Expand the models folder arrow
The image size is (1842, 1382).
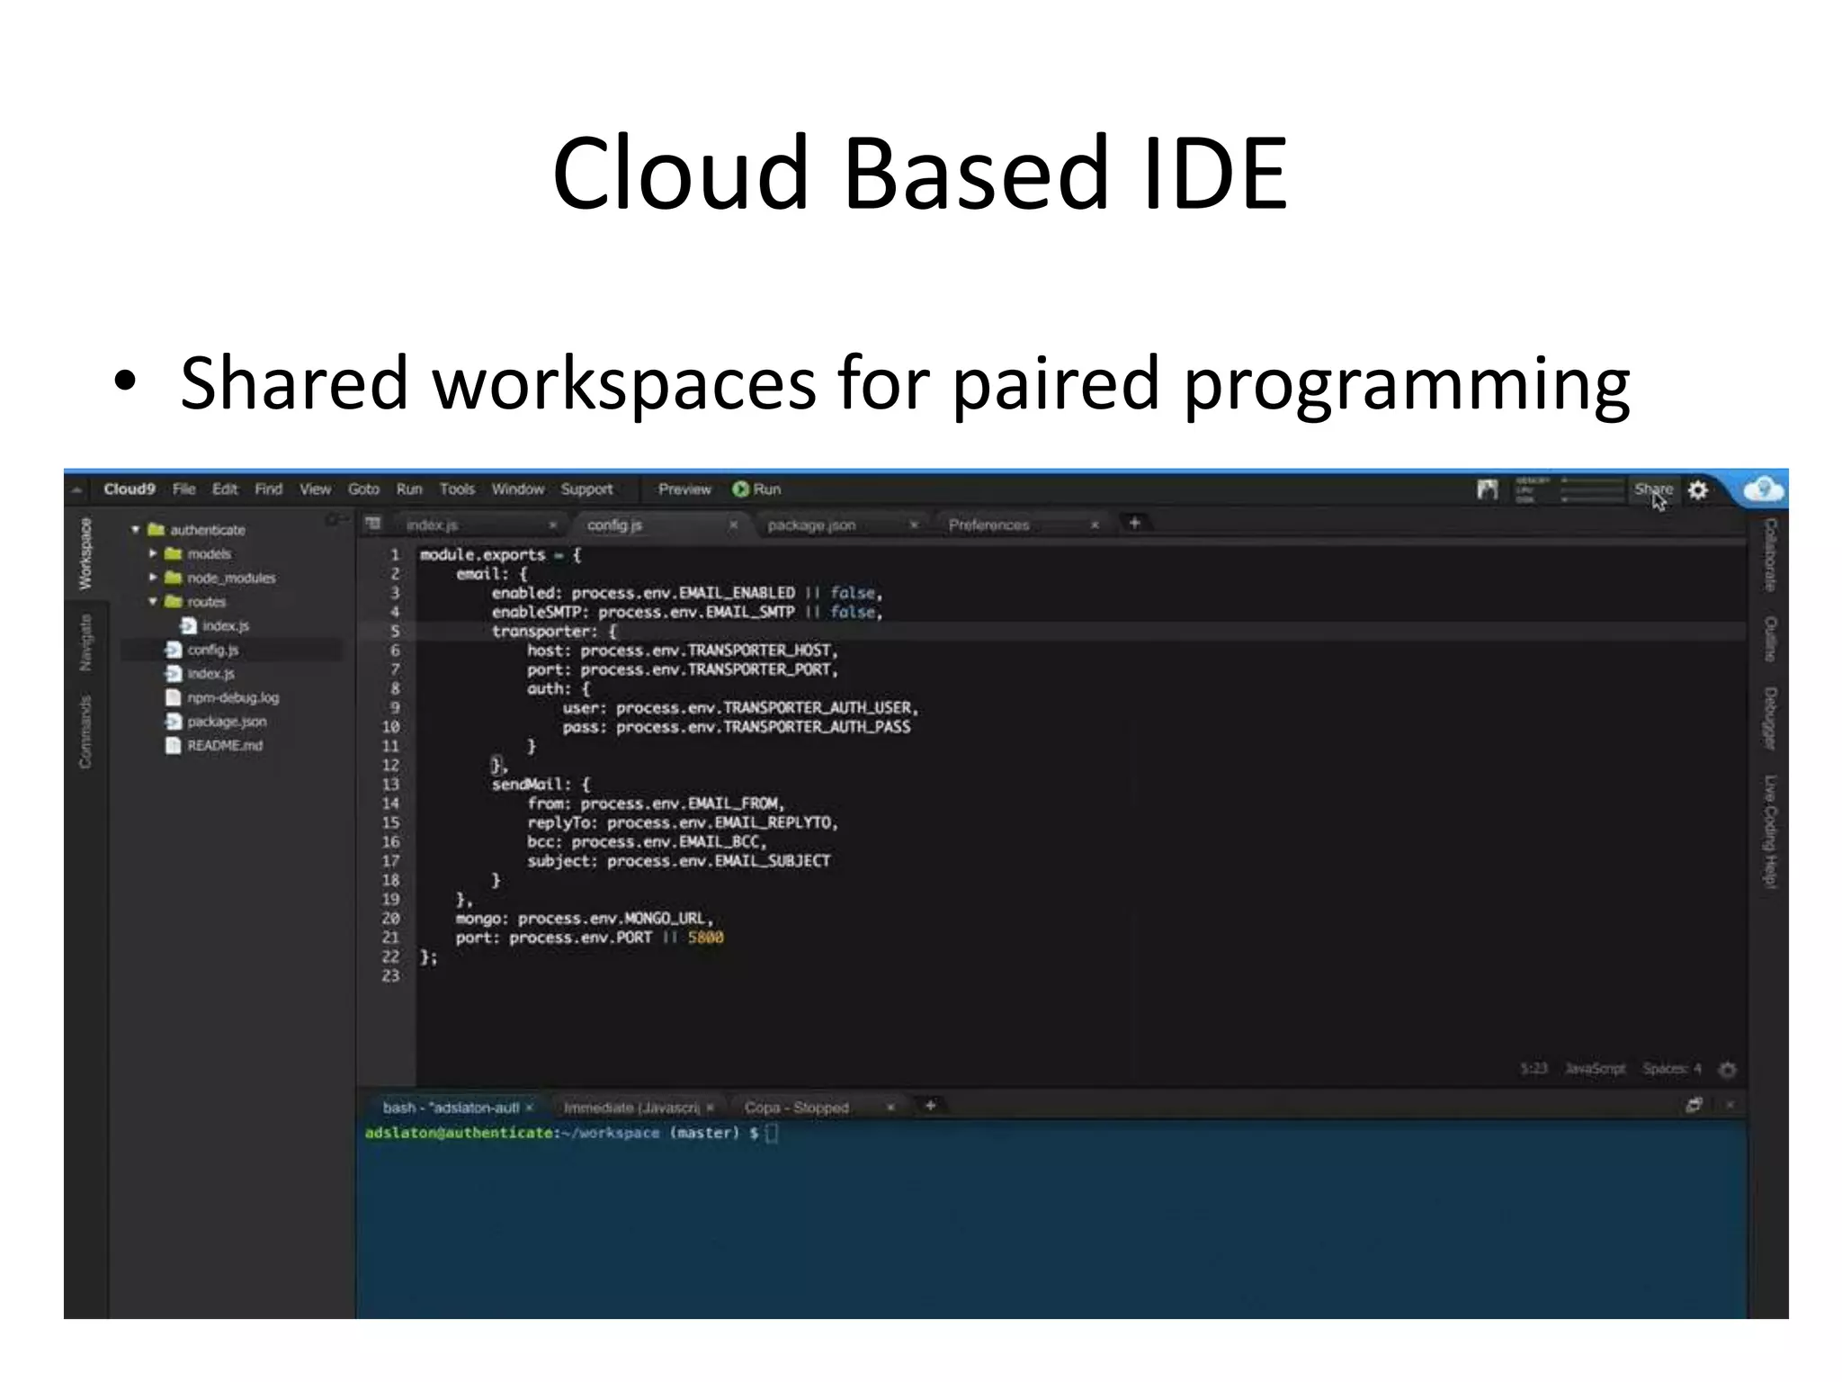(x=153, y=554)
